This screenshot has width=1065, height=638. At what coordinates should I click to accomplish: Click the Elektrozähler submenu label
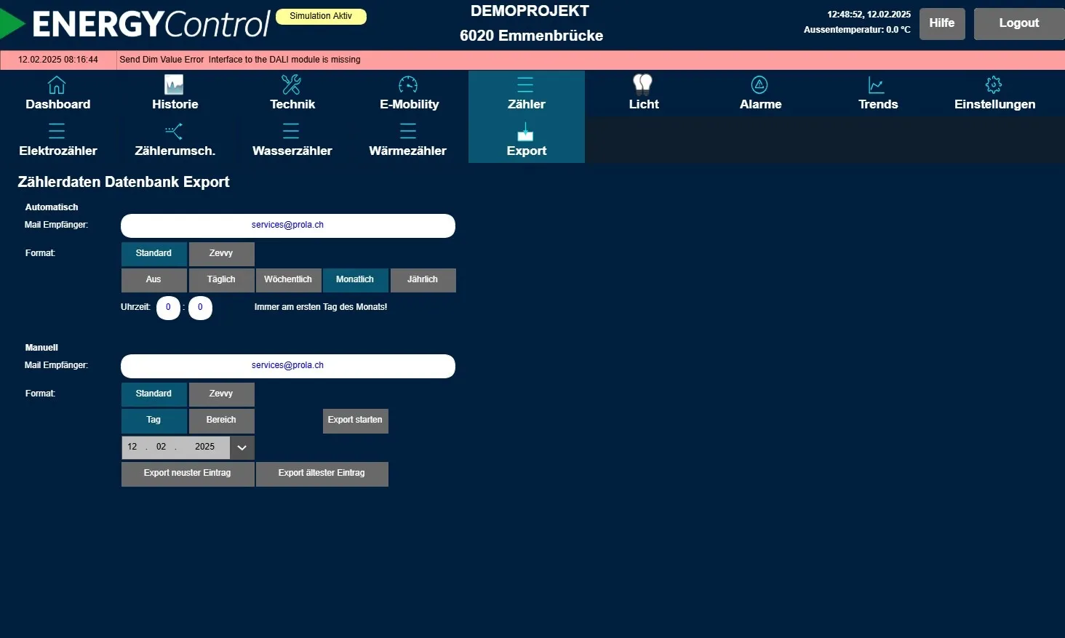click(x=58, y=151)
